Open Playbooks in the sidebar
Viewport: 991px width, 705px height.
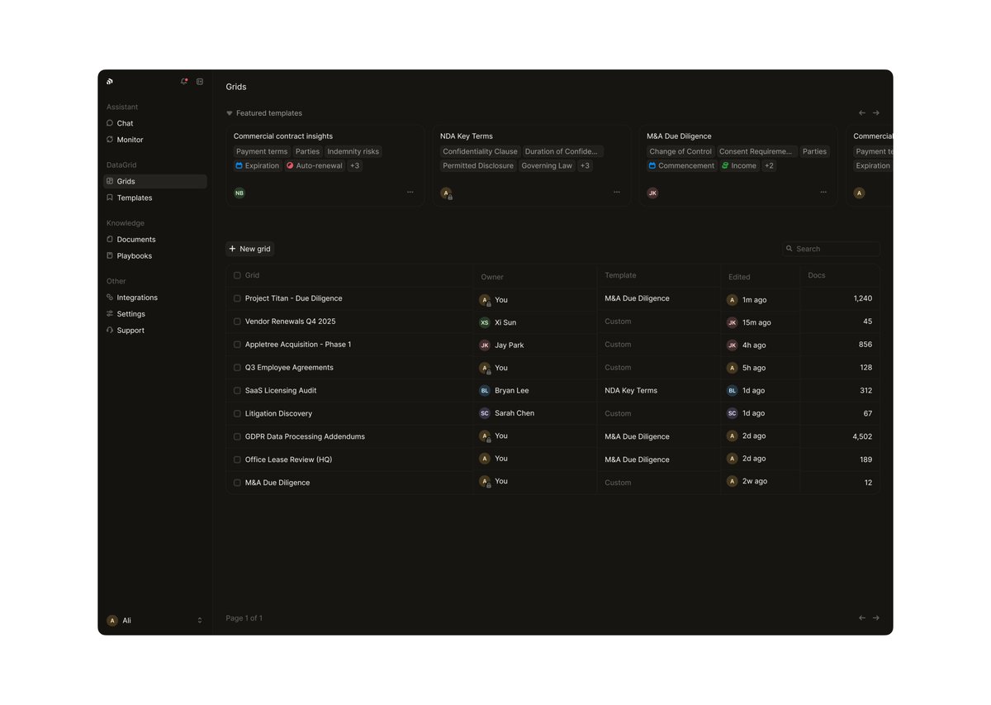[155, 255]
